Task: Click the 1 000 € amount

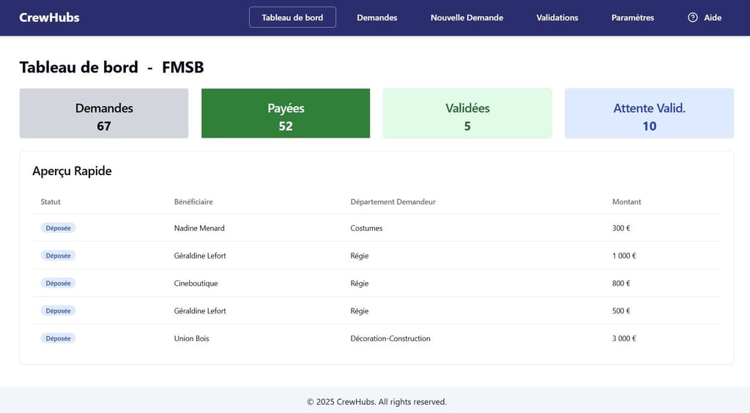Action: [x=624, y=256]
